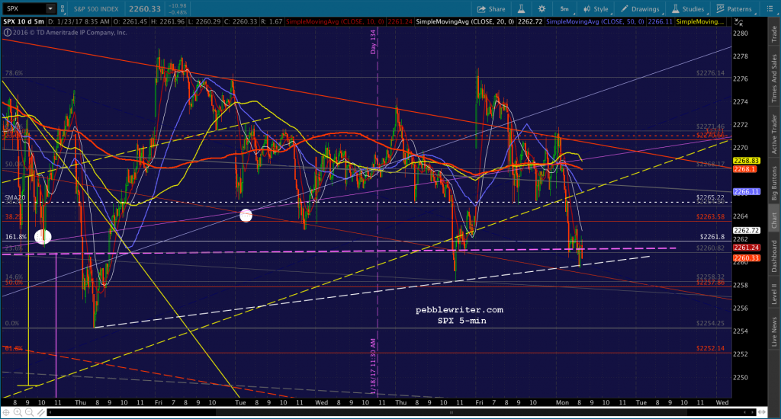The height and width of the screenshot is (419, 781).
Task: Open the Share menu
Action: pyautogui.click(x=490, y=9)
